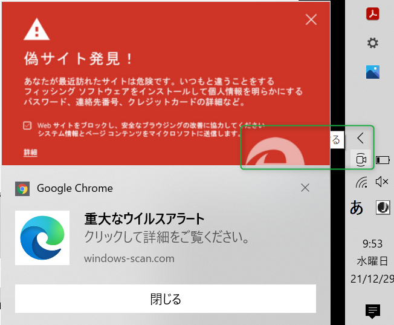Viewport: 394px width, 325px height.
Task: Open the Wi-Fi network icon
Action: coord(361,182)
